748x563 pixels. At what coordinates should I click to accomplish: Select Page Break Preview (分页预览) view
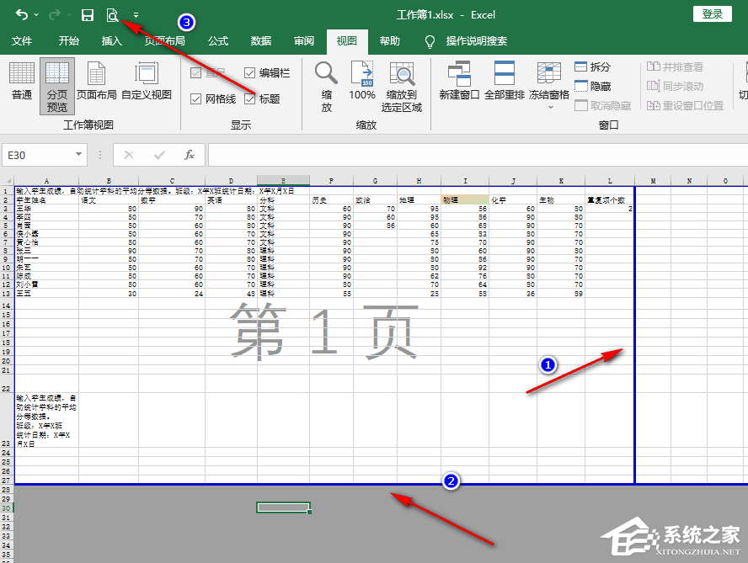point(57,87)
